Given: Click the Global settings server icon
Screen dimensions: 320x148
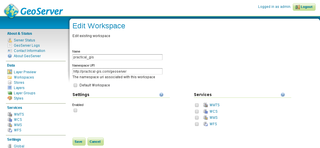Looking at the screenshot, I should tap(10, 146).
